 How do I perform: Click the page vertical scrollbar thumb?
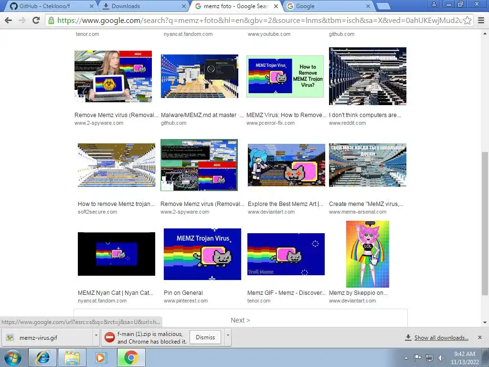[485, 223]
